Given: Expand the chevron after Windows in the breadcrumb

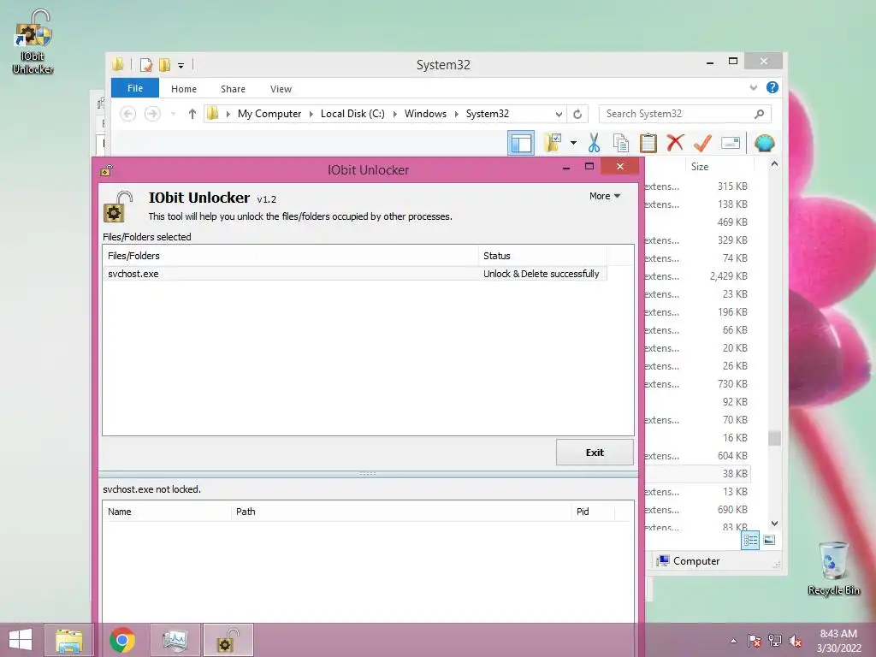Looking at the screenshot, I should [x=457, y=114].
